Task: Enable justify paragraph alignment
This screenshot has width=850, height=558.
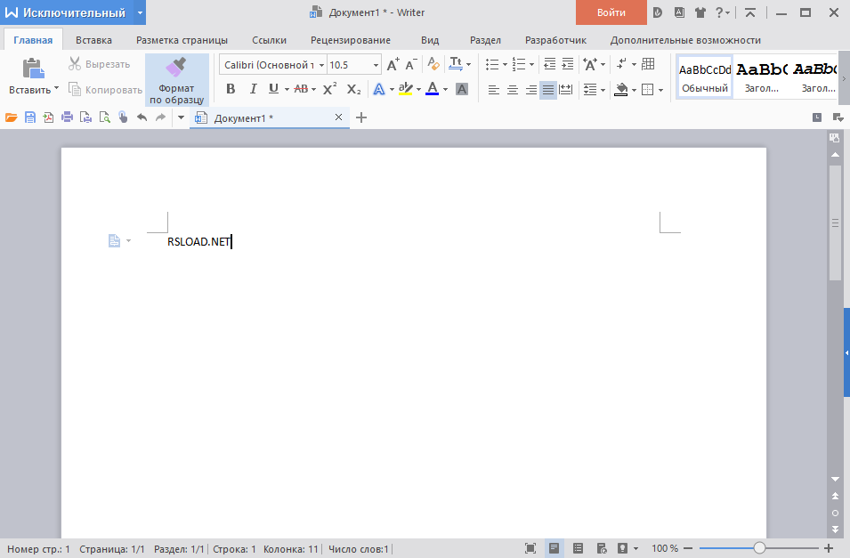Action: coord(548,89)
